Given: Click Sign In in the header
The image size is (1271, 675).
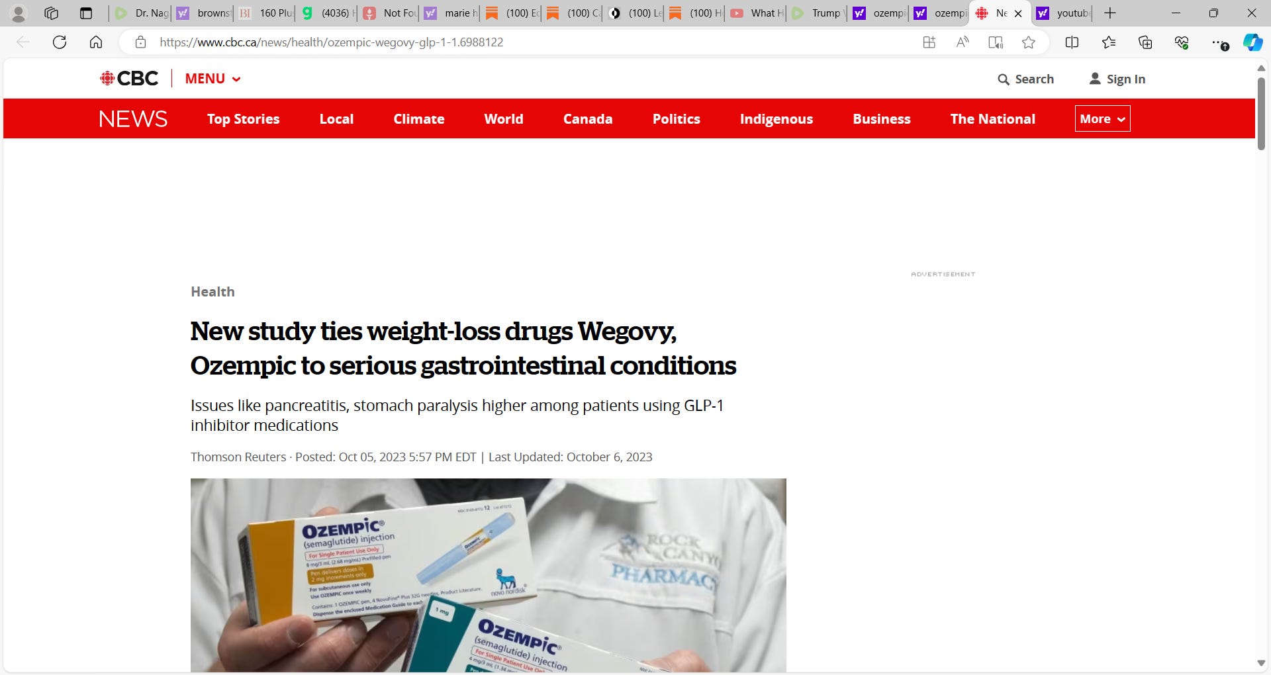Looking at the screenshot, I should click(1117, 79).
